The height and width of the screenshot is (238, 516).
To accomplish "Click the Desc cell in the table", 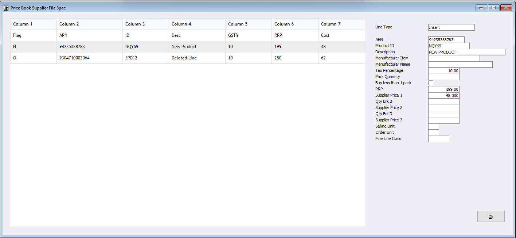I will (x=197, y=35).
